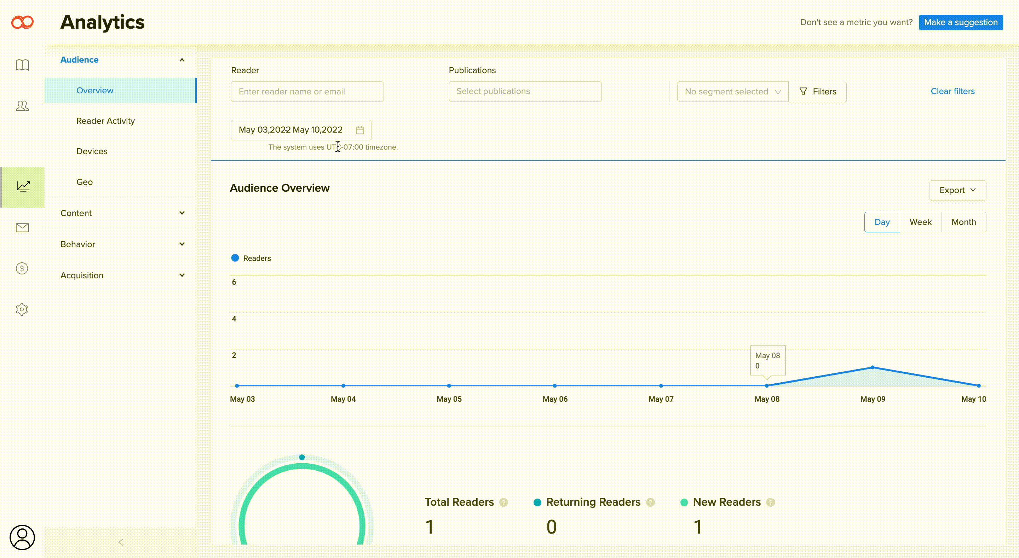Image resolution: width=1019 pixels, height=558 pixels.
Task: Toggle the Readers legend color dot
Action: (235, 258)
